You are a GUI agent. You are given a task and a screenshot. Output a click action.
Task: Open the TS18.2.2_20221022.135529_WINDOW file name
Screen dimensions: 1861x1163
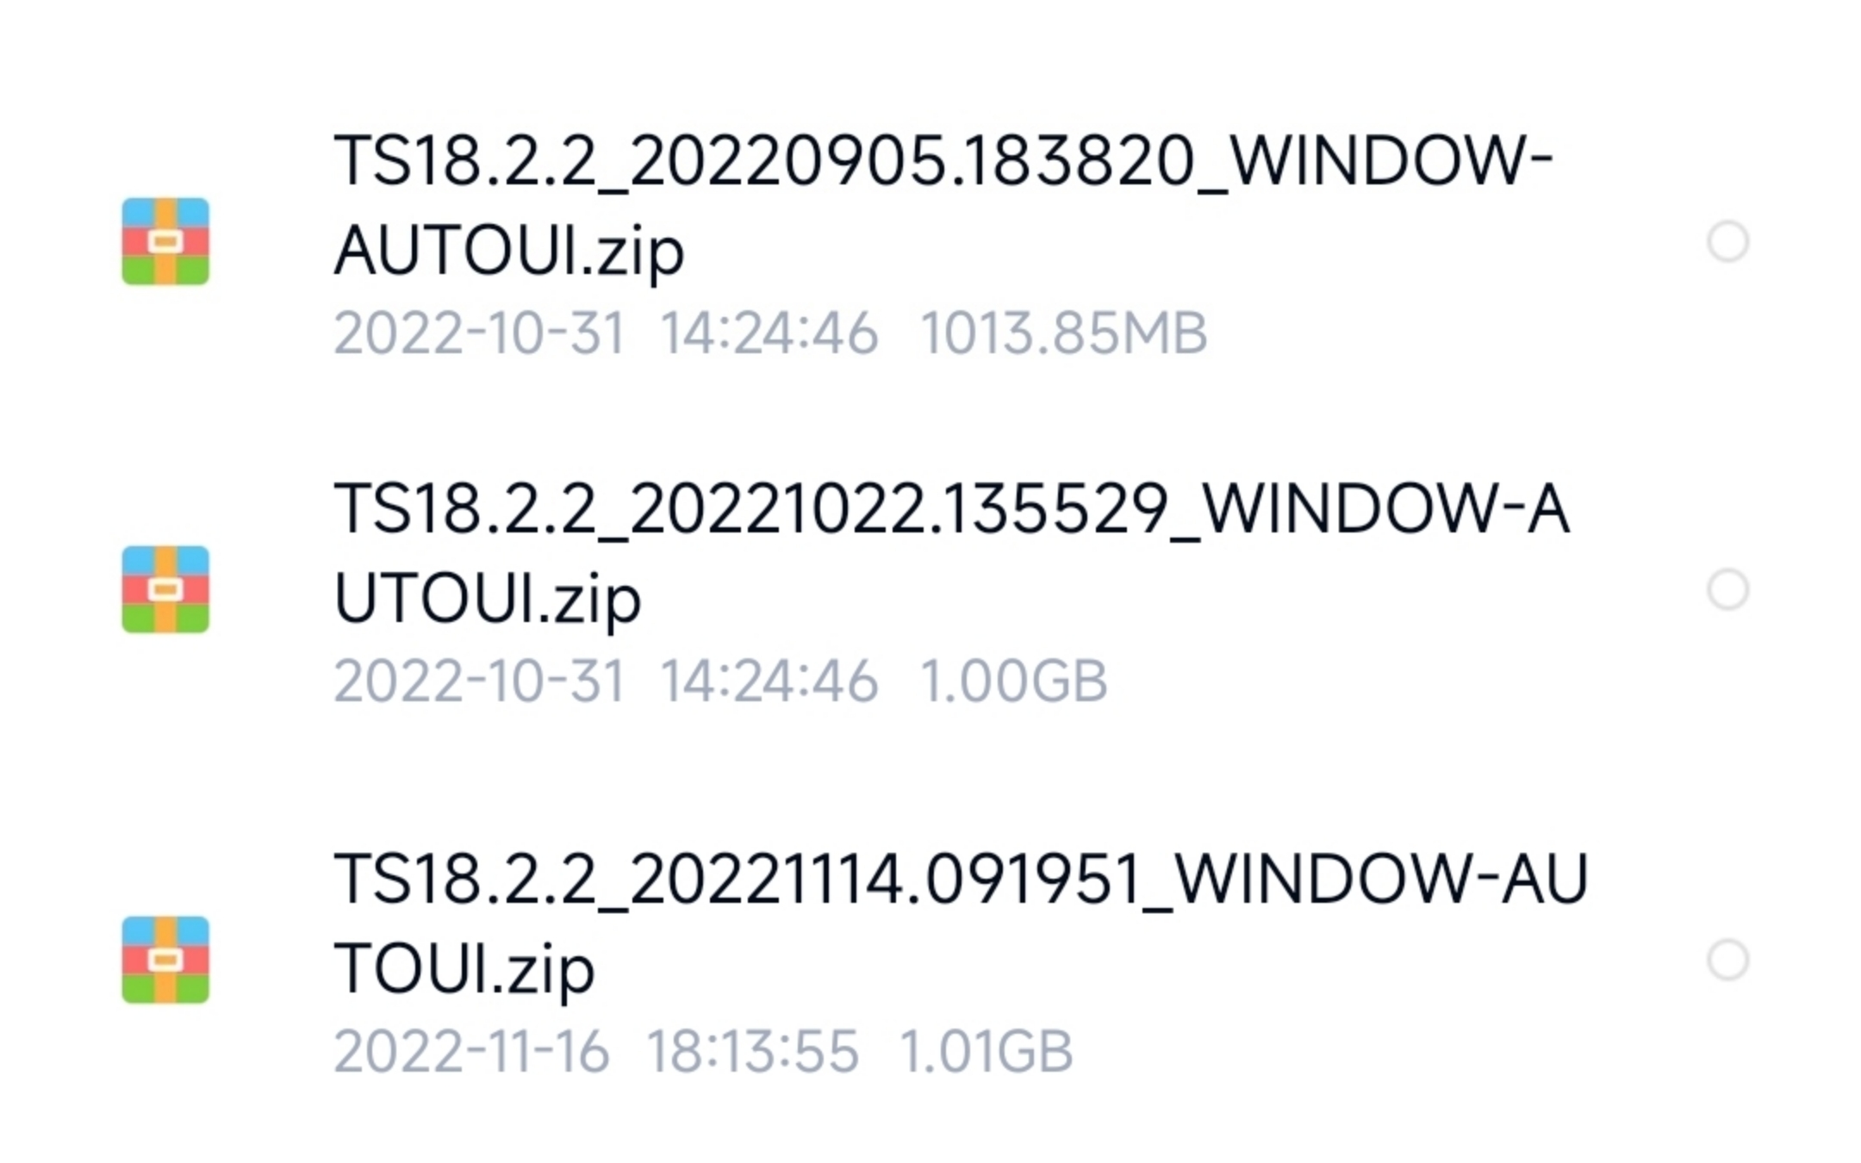(x=952, y=553)
